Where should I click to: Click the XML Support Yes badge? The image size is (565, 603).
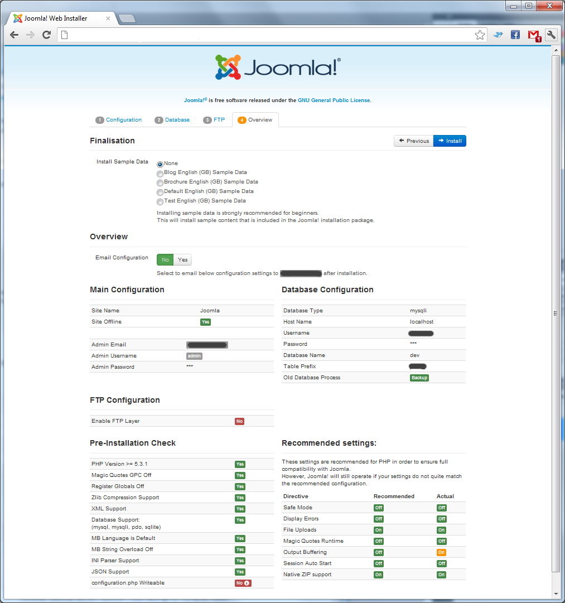[240, 509]
